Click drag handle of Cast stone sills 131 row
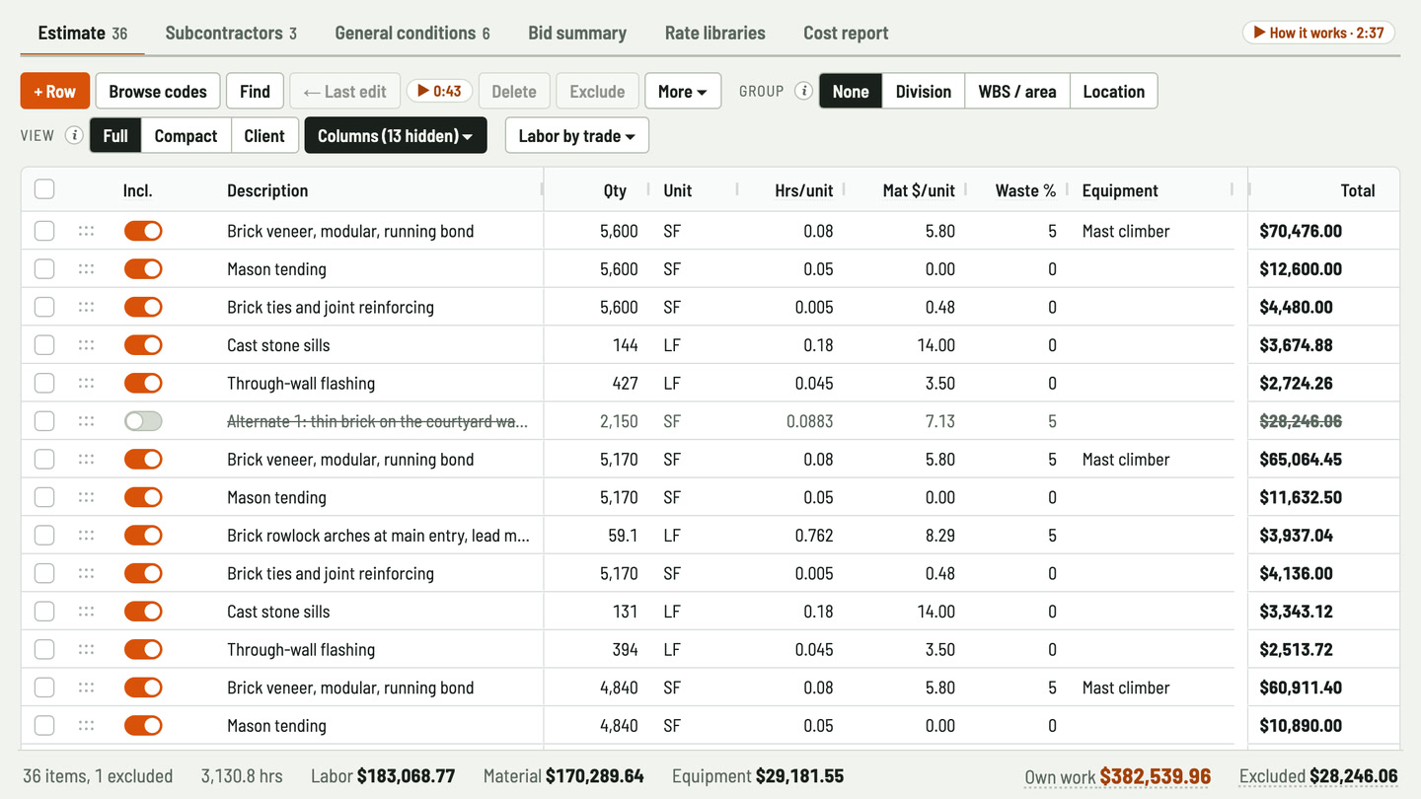This screenshot has width=1421, height=799. [86, 612]
